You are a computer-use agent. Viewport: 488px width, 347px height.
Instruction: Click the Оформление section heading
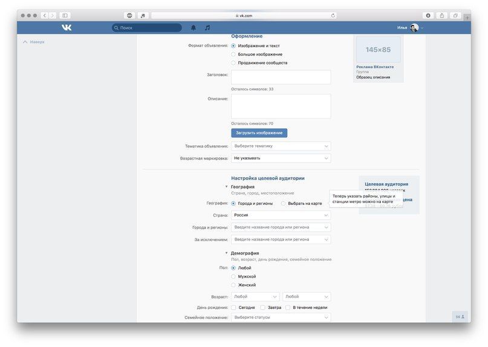point(247,36)
